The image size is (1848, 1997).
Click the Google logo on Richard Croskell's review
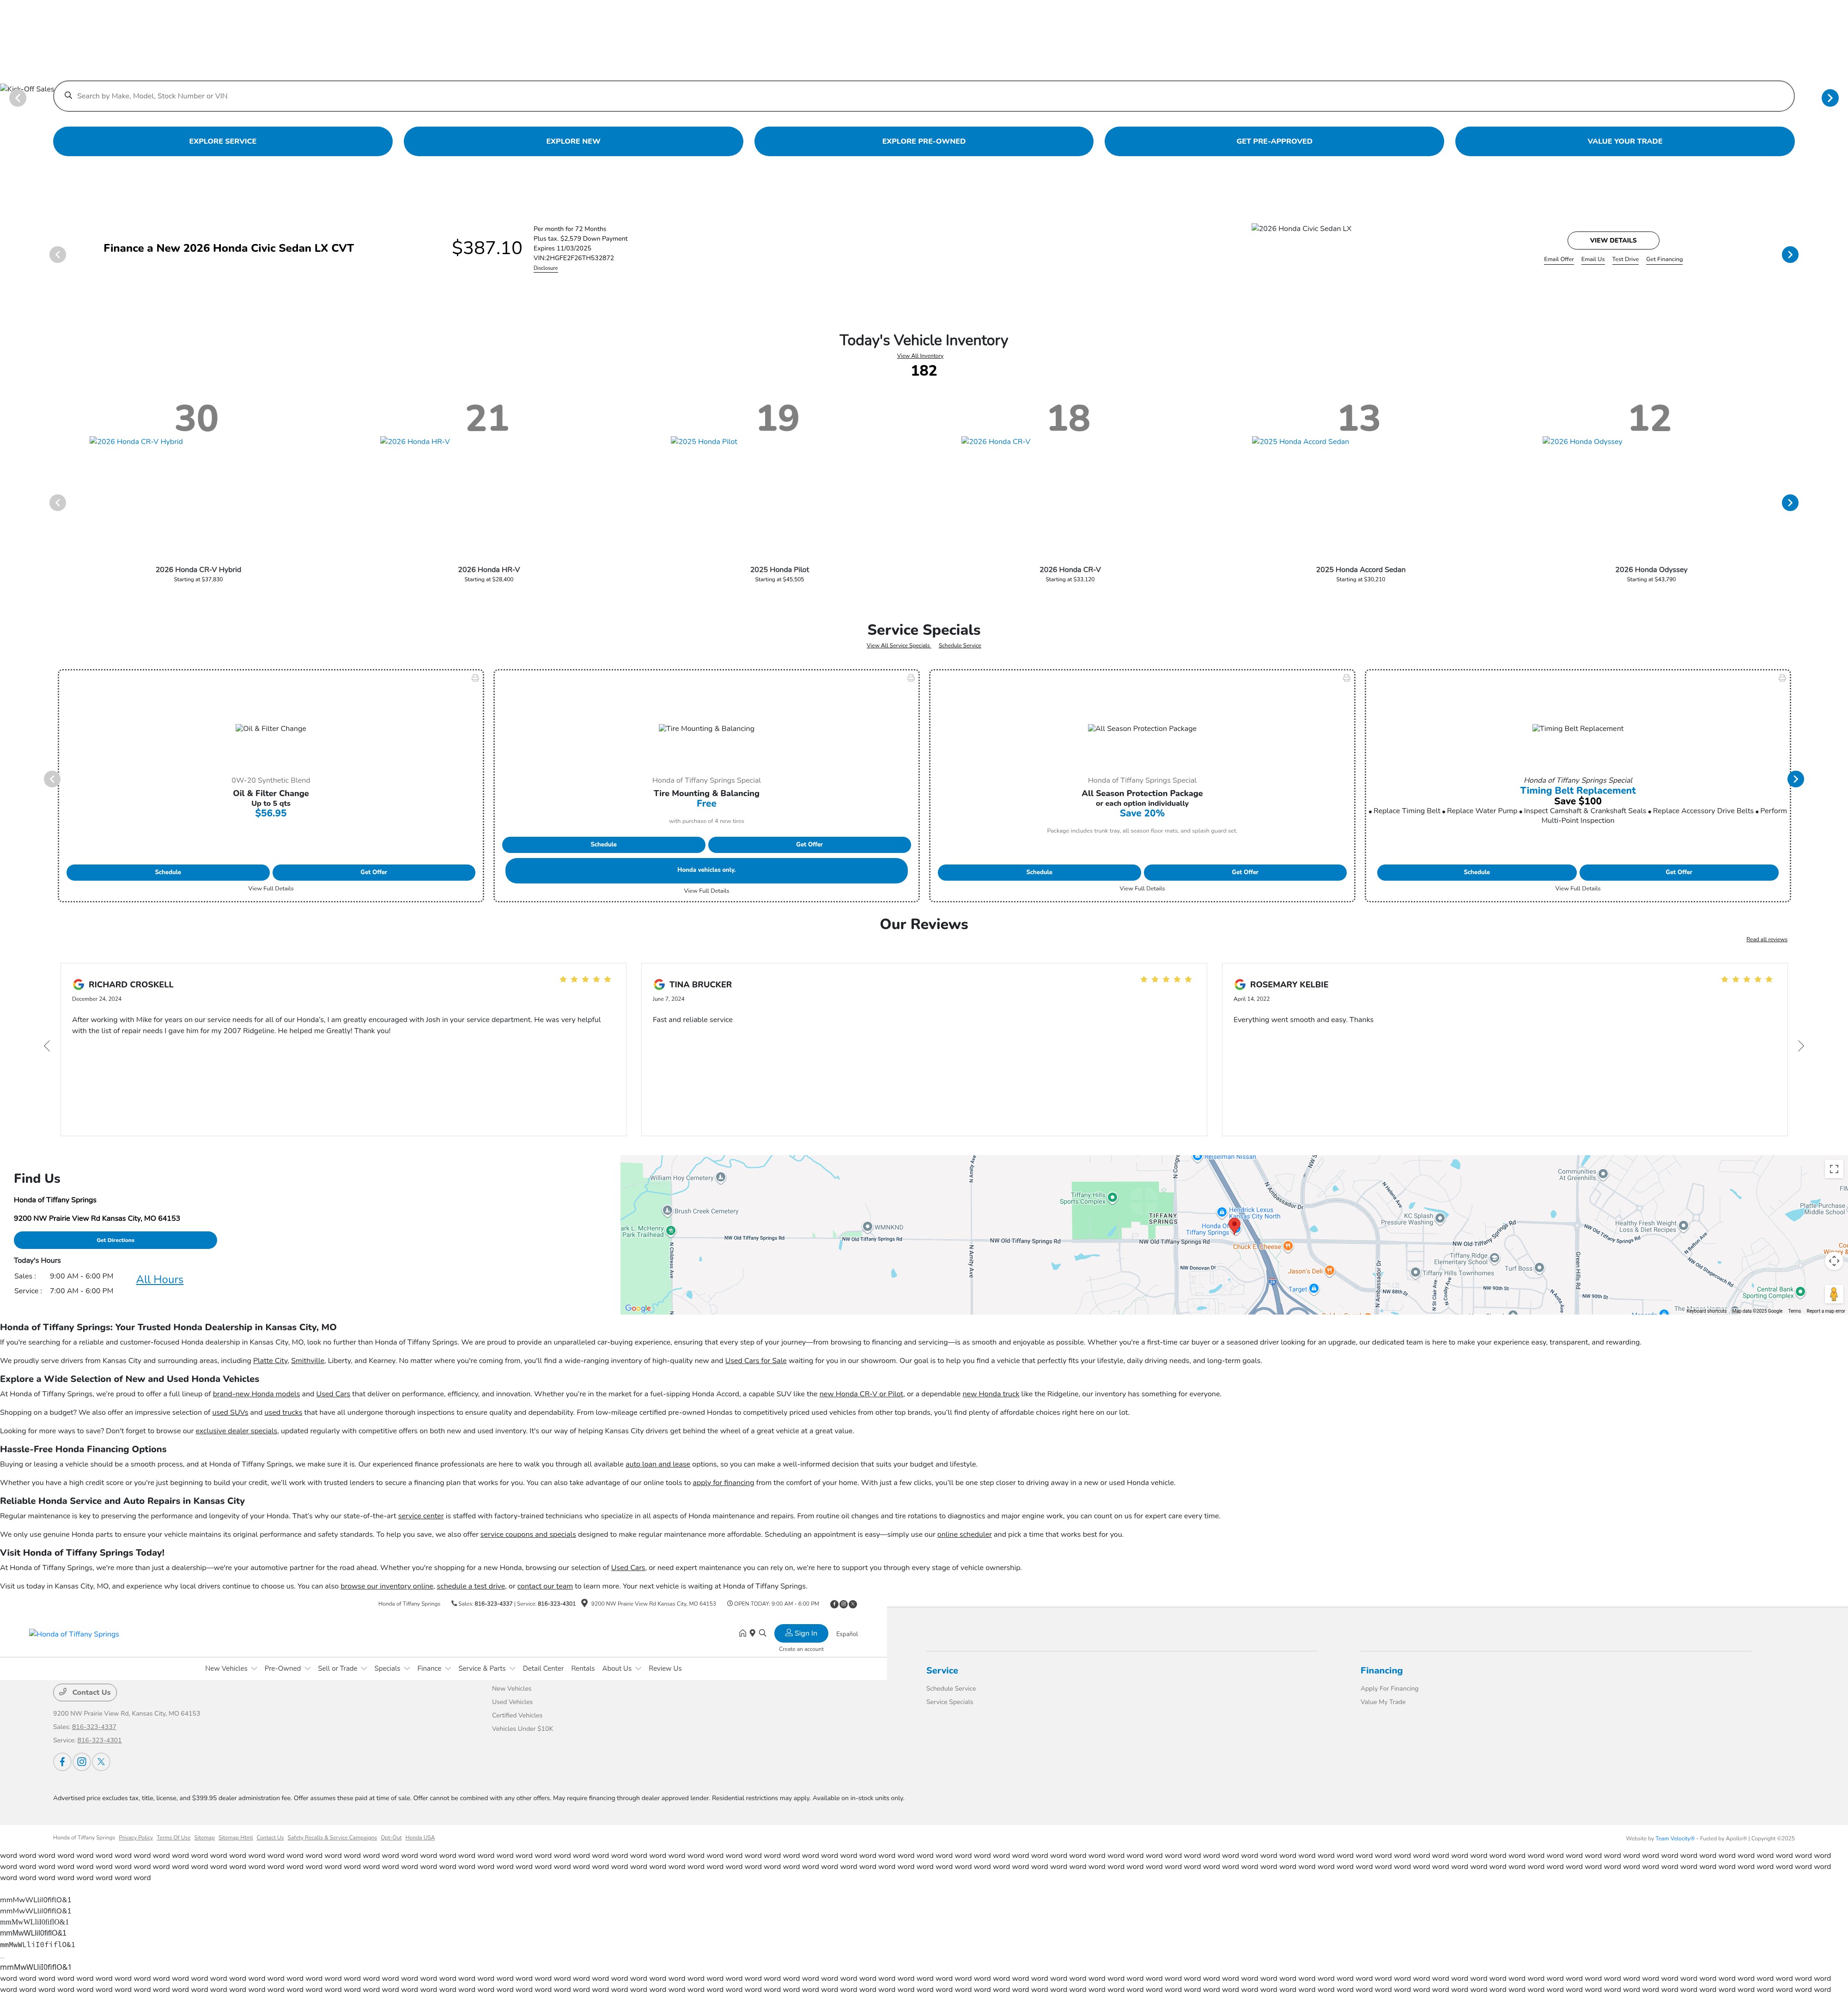pos(78,985)
